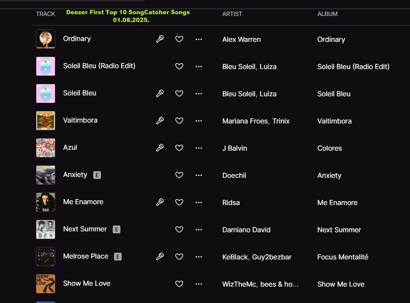Viewport: 410px width, 303px height.
Task: Expand three-dot menu for Next Summer
Action: coord(199,230)
